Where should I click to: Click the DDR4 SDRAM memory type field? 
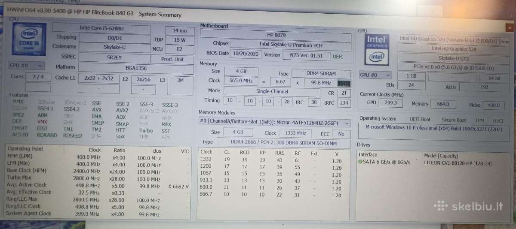pyautogui.click(x=321, y=73)
